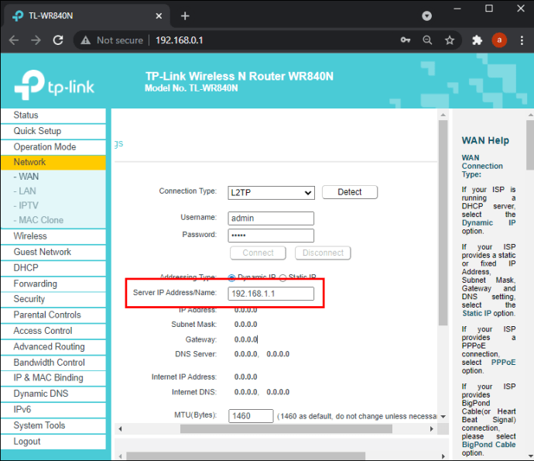The image size is (534, 461).
Task: Open saved passwords key icon
Action: (406, 40)
